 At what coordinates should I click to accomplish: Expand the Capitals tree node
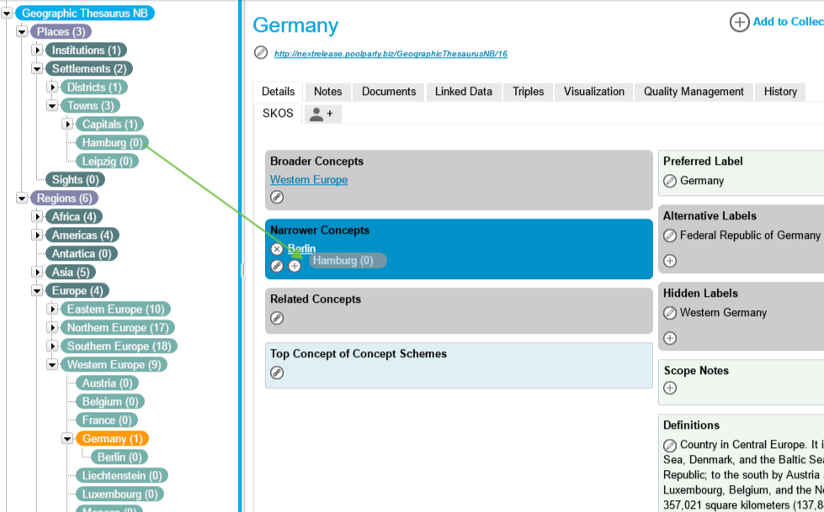pos(67,124)
